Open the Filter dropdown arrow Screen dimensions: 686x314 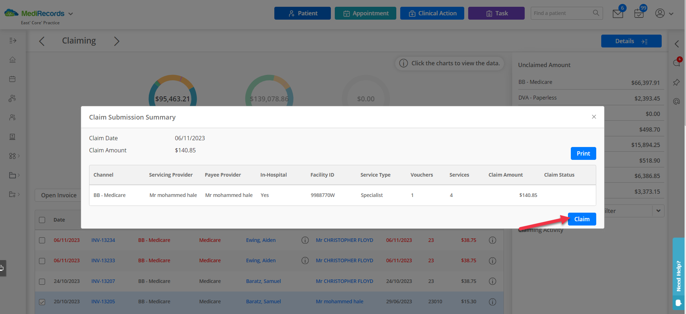(658, 211)
